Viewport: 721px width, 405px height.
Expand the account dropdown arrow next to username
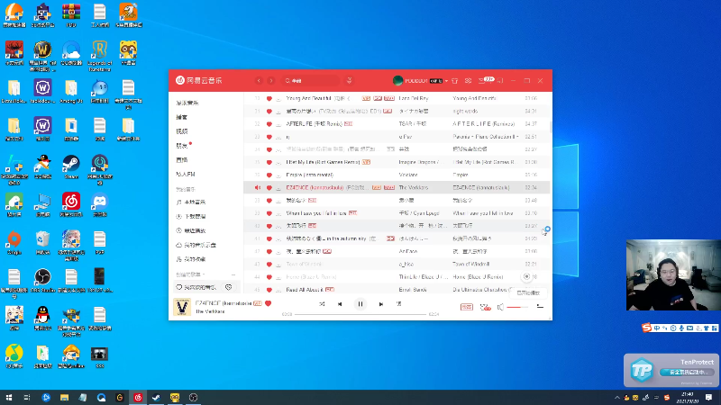[x=446, y=81]
